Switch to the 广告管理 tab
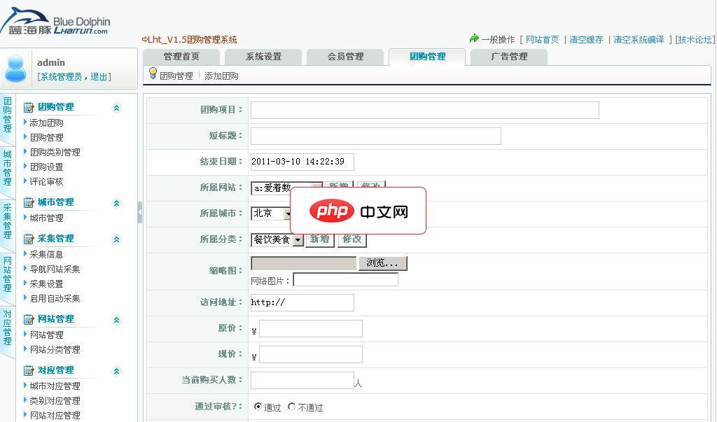Viewport: 717px width, 422px height. coord(508,56)
